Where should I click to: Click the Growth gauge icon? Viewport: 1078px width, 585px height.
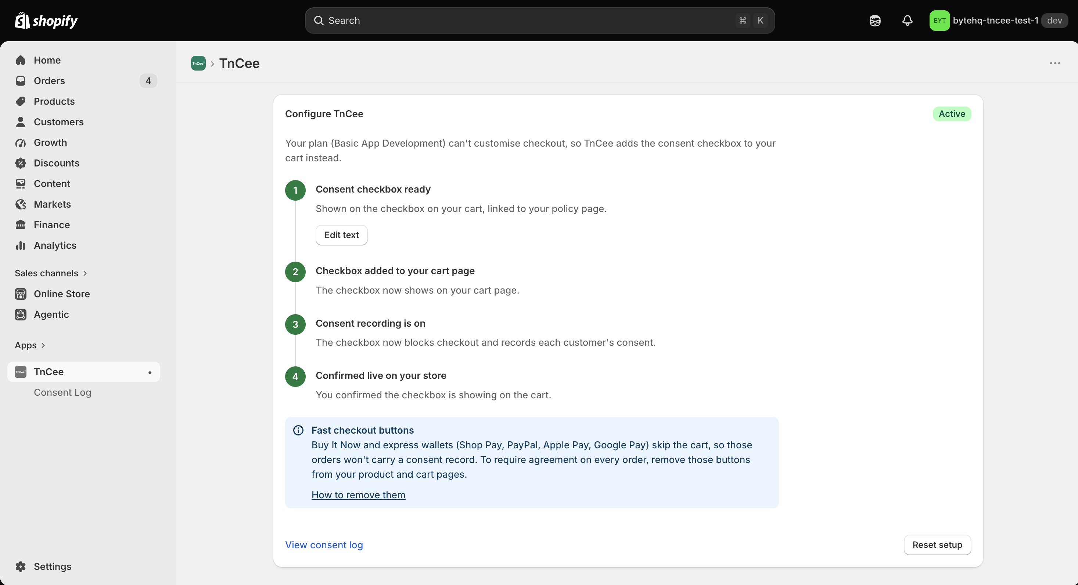click(21, 143)
